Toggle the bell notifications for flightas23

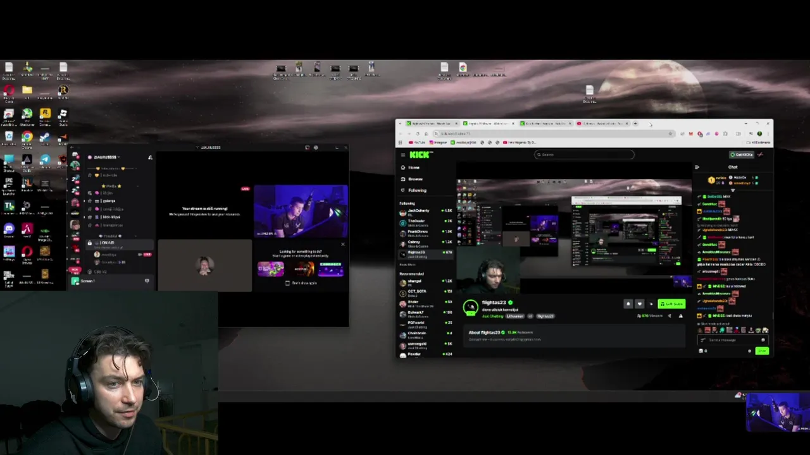click(628, 304)
